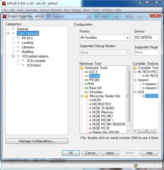
Task: Open the Refactor menu
Action: tap(56, 10)
